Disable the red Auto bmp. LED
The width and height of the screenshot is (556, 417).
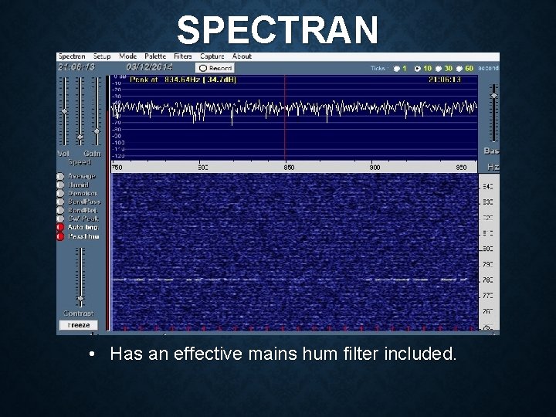coord(60,227)
